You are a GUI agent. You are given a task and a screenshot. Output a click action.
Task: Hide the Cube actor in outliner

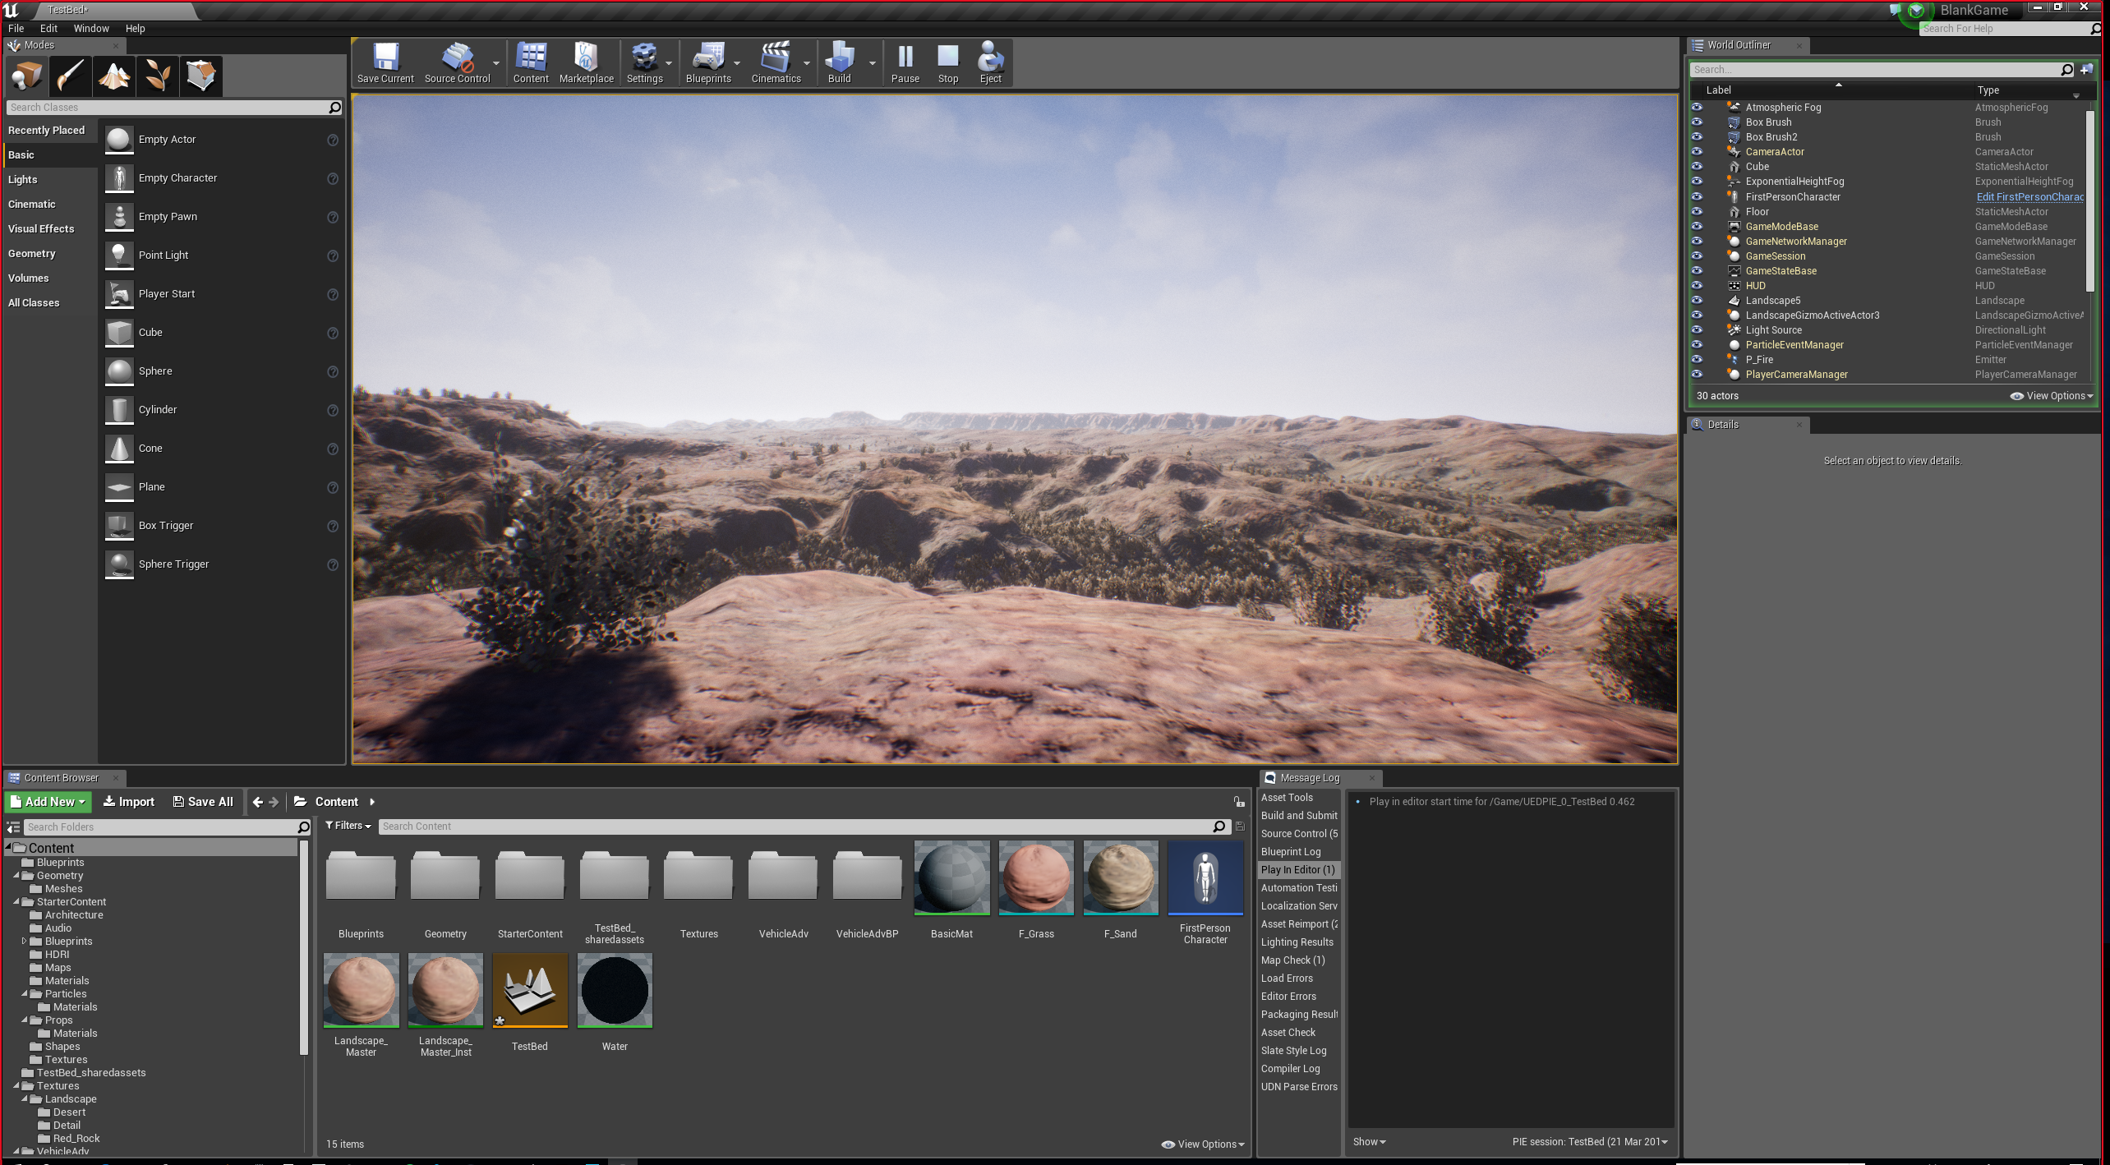[x=1697, y=167]
